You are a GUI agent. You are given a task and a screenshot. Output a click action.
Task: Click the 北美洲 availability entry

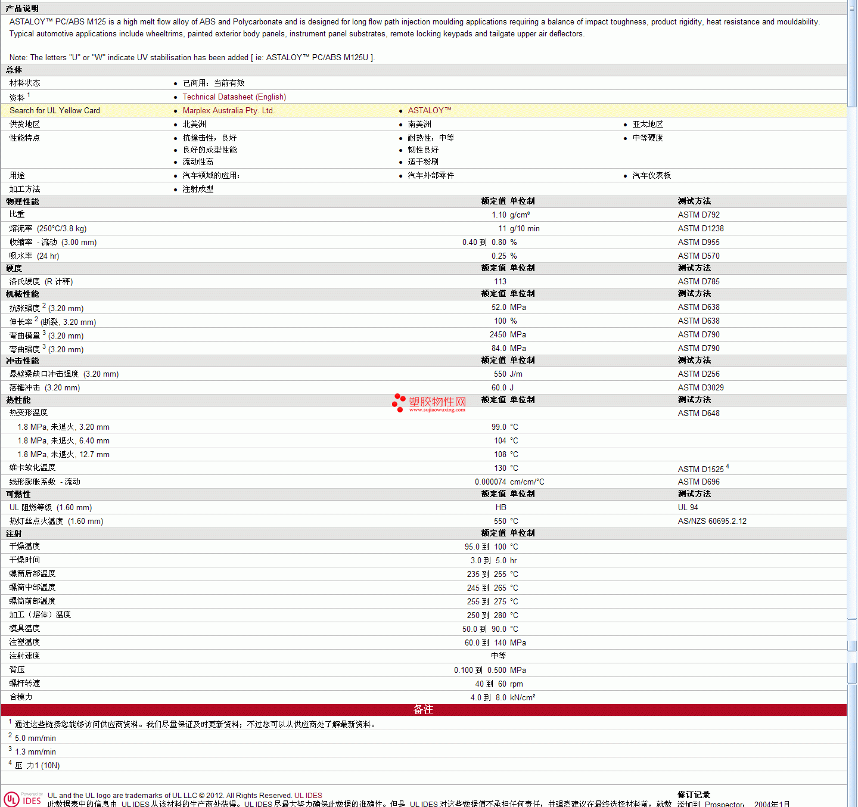coord(194,124)
